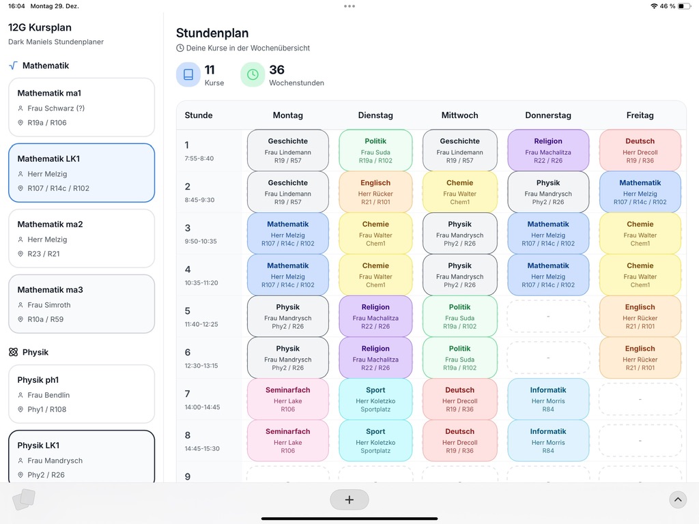Collapse the Physik course section header
This screenshot has width=699, height=524.
point(35,352)
